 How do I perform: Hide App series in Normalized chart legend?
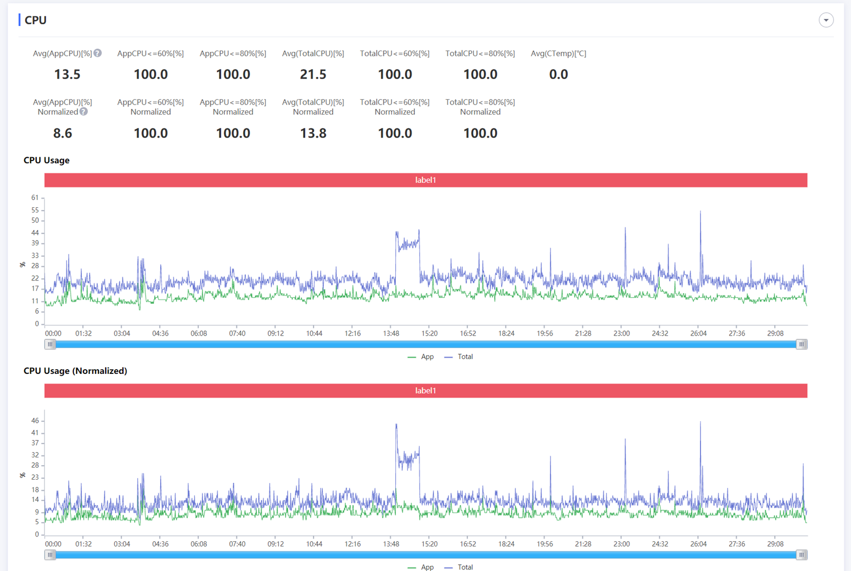click(x=421, y=567)
